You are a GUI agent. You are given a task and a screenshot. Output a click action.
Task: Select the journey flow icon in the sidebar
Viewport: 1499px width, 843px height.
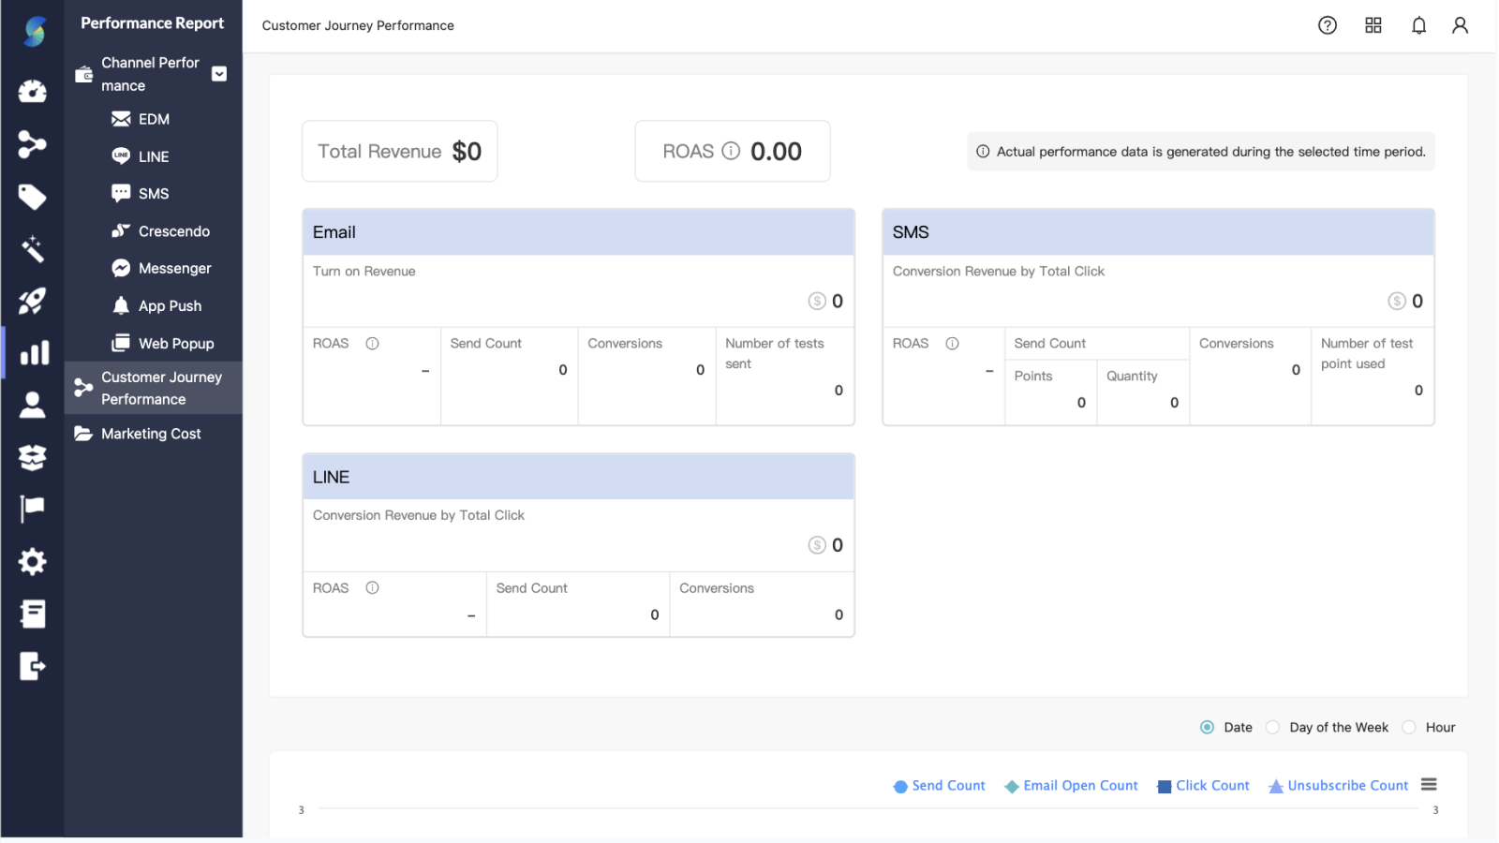33,144
